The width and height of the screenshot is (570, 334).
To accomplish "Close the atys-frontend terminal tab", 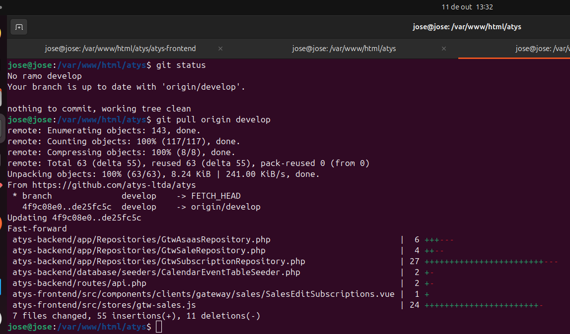I will click(x=220, y=49).
